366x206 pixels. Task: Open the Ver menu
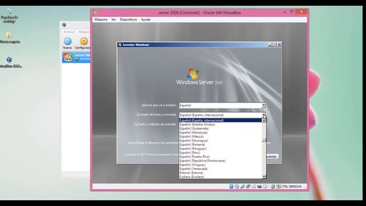113,19
